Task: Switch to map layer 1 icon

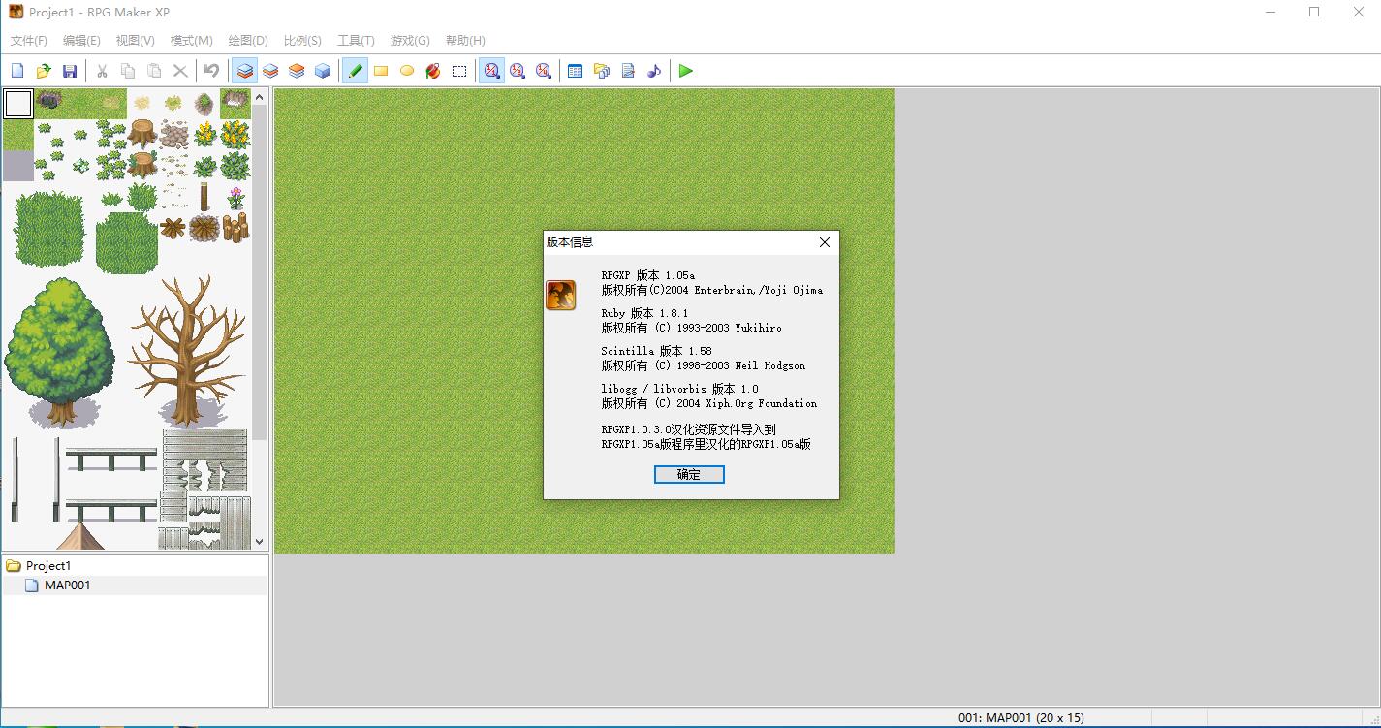Action: coord(245,71)
